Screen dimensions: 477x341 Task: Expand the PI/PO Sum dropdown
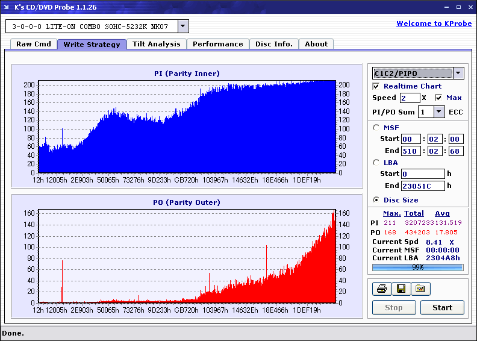pyautogui.click(x=438, y=111)
